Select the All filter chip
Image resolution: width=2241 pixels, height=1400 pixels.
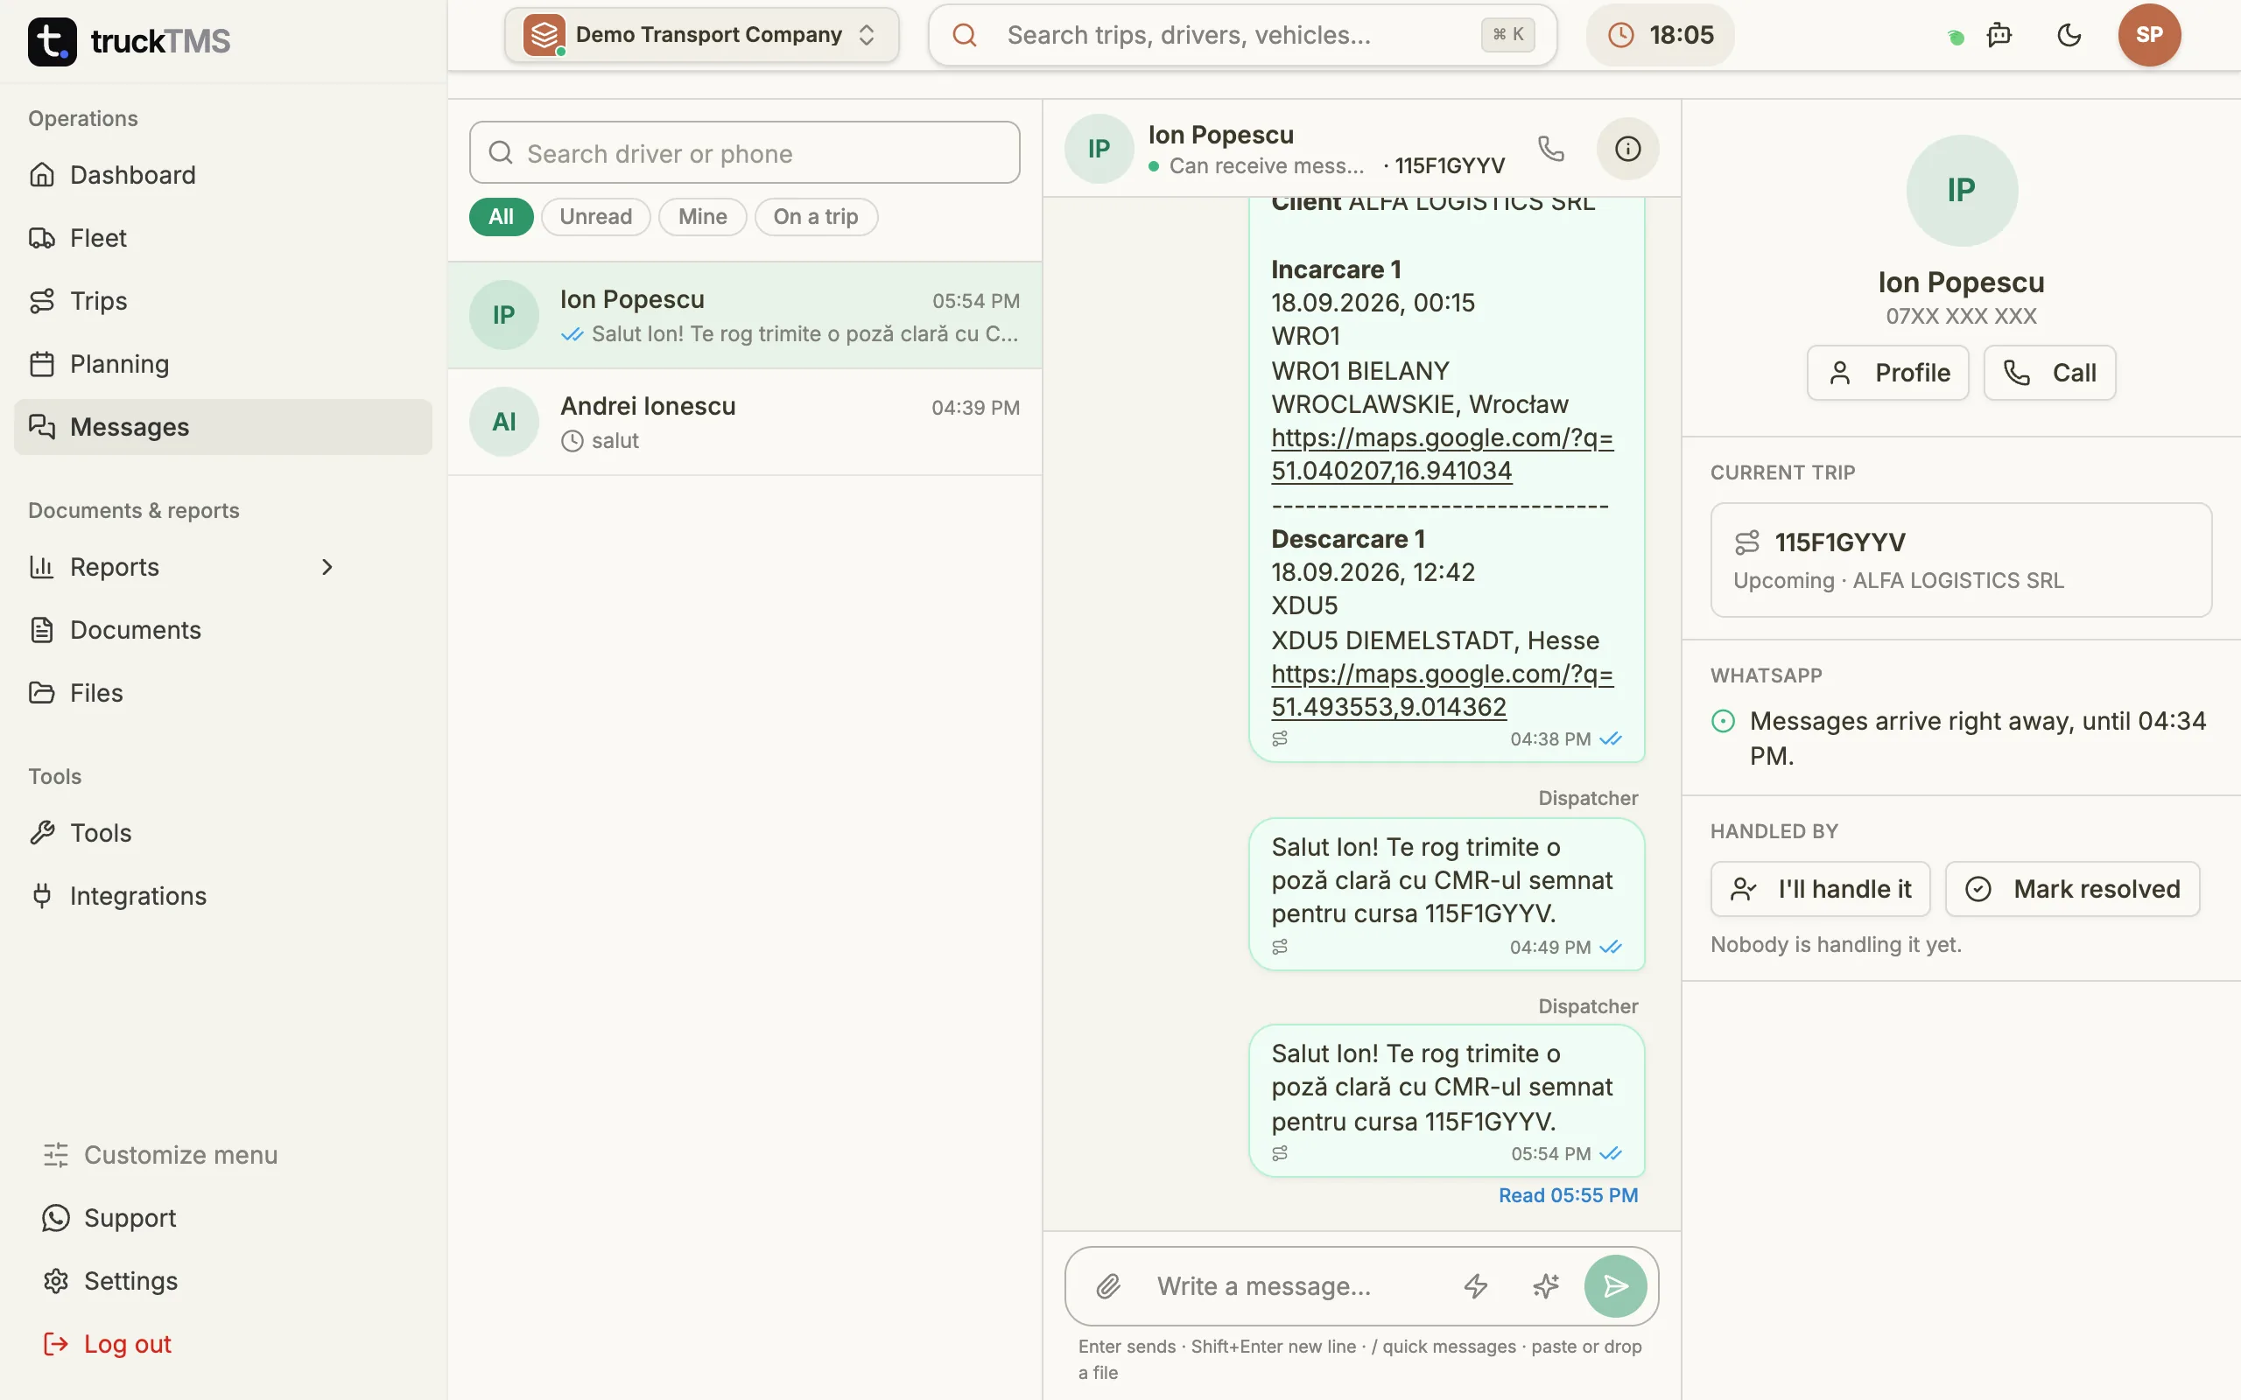[x=501, y=217]
